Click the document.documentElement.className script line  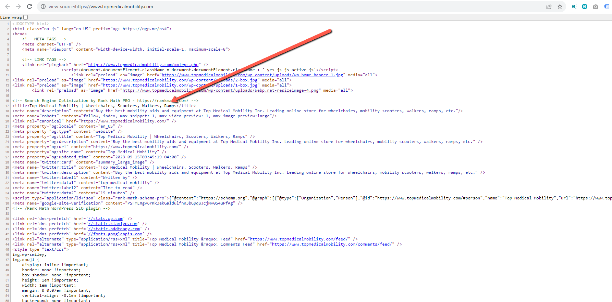coord(200,70)
